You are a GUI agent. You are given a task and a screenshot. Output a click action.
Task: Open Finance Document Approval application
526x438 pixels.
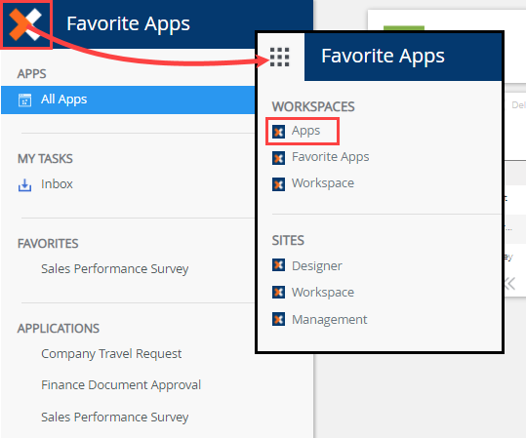tap(121, 385)
